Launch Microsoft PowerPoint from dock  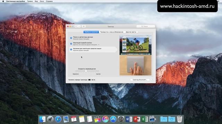coord(137,119)
